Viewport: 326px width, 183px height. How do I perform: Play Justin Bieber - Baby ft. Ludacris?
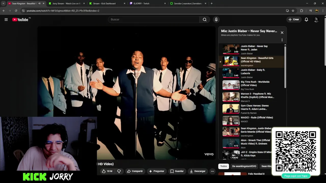pos(231,73)
